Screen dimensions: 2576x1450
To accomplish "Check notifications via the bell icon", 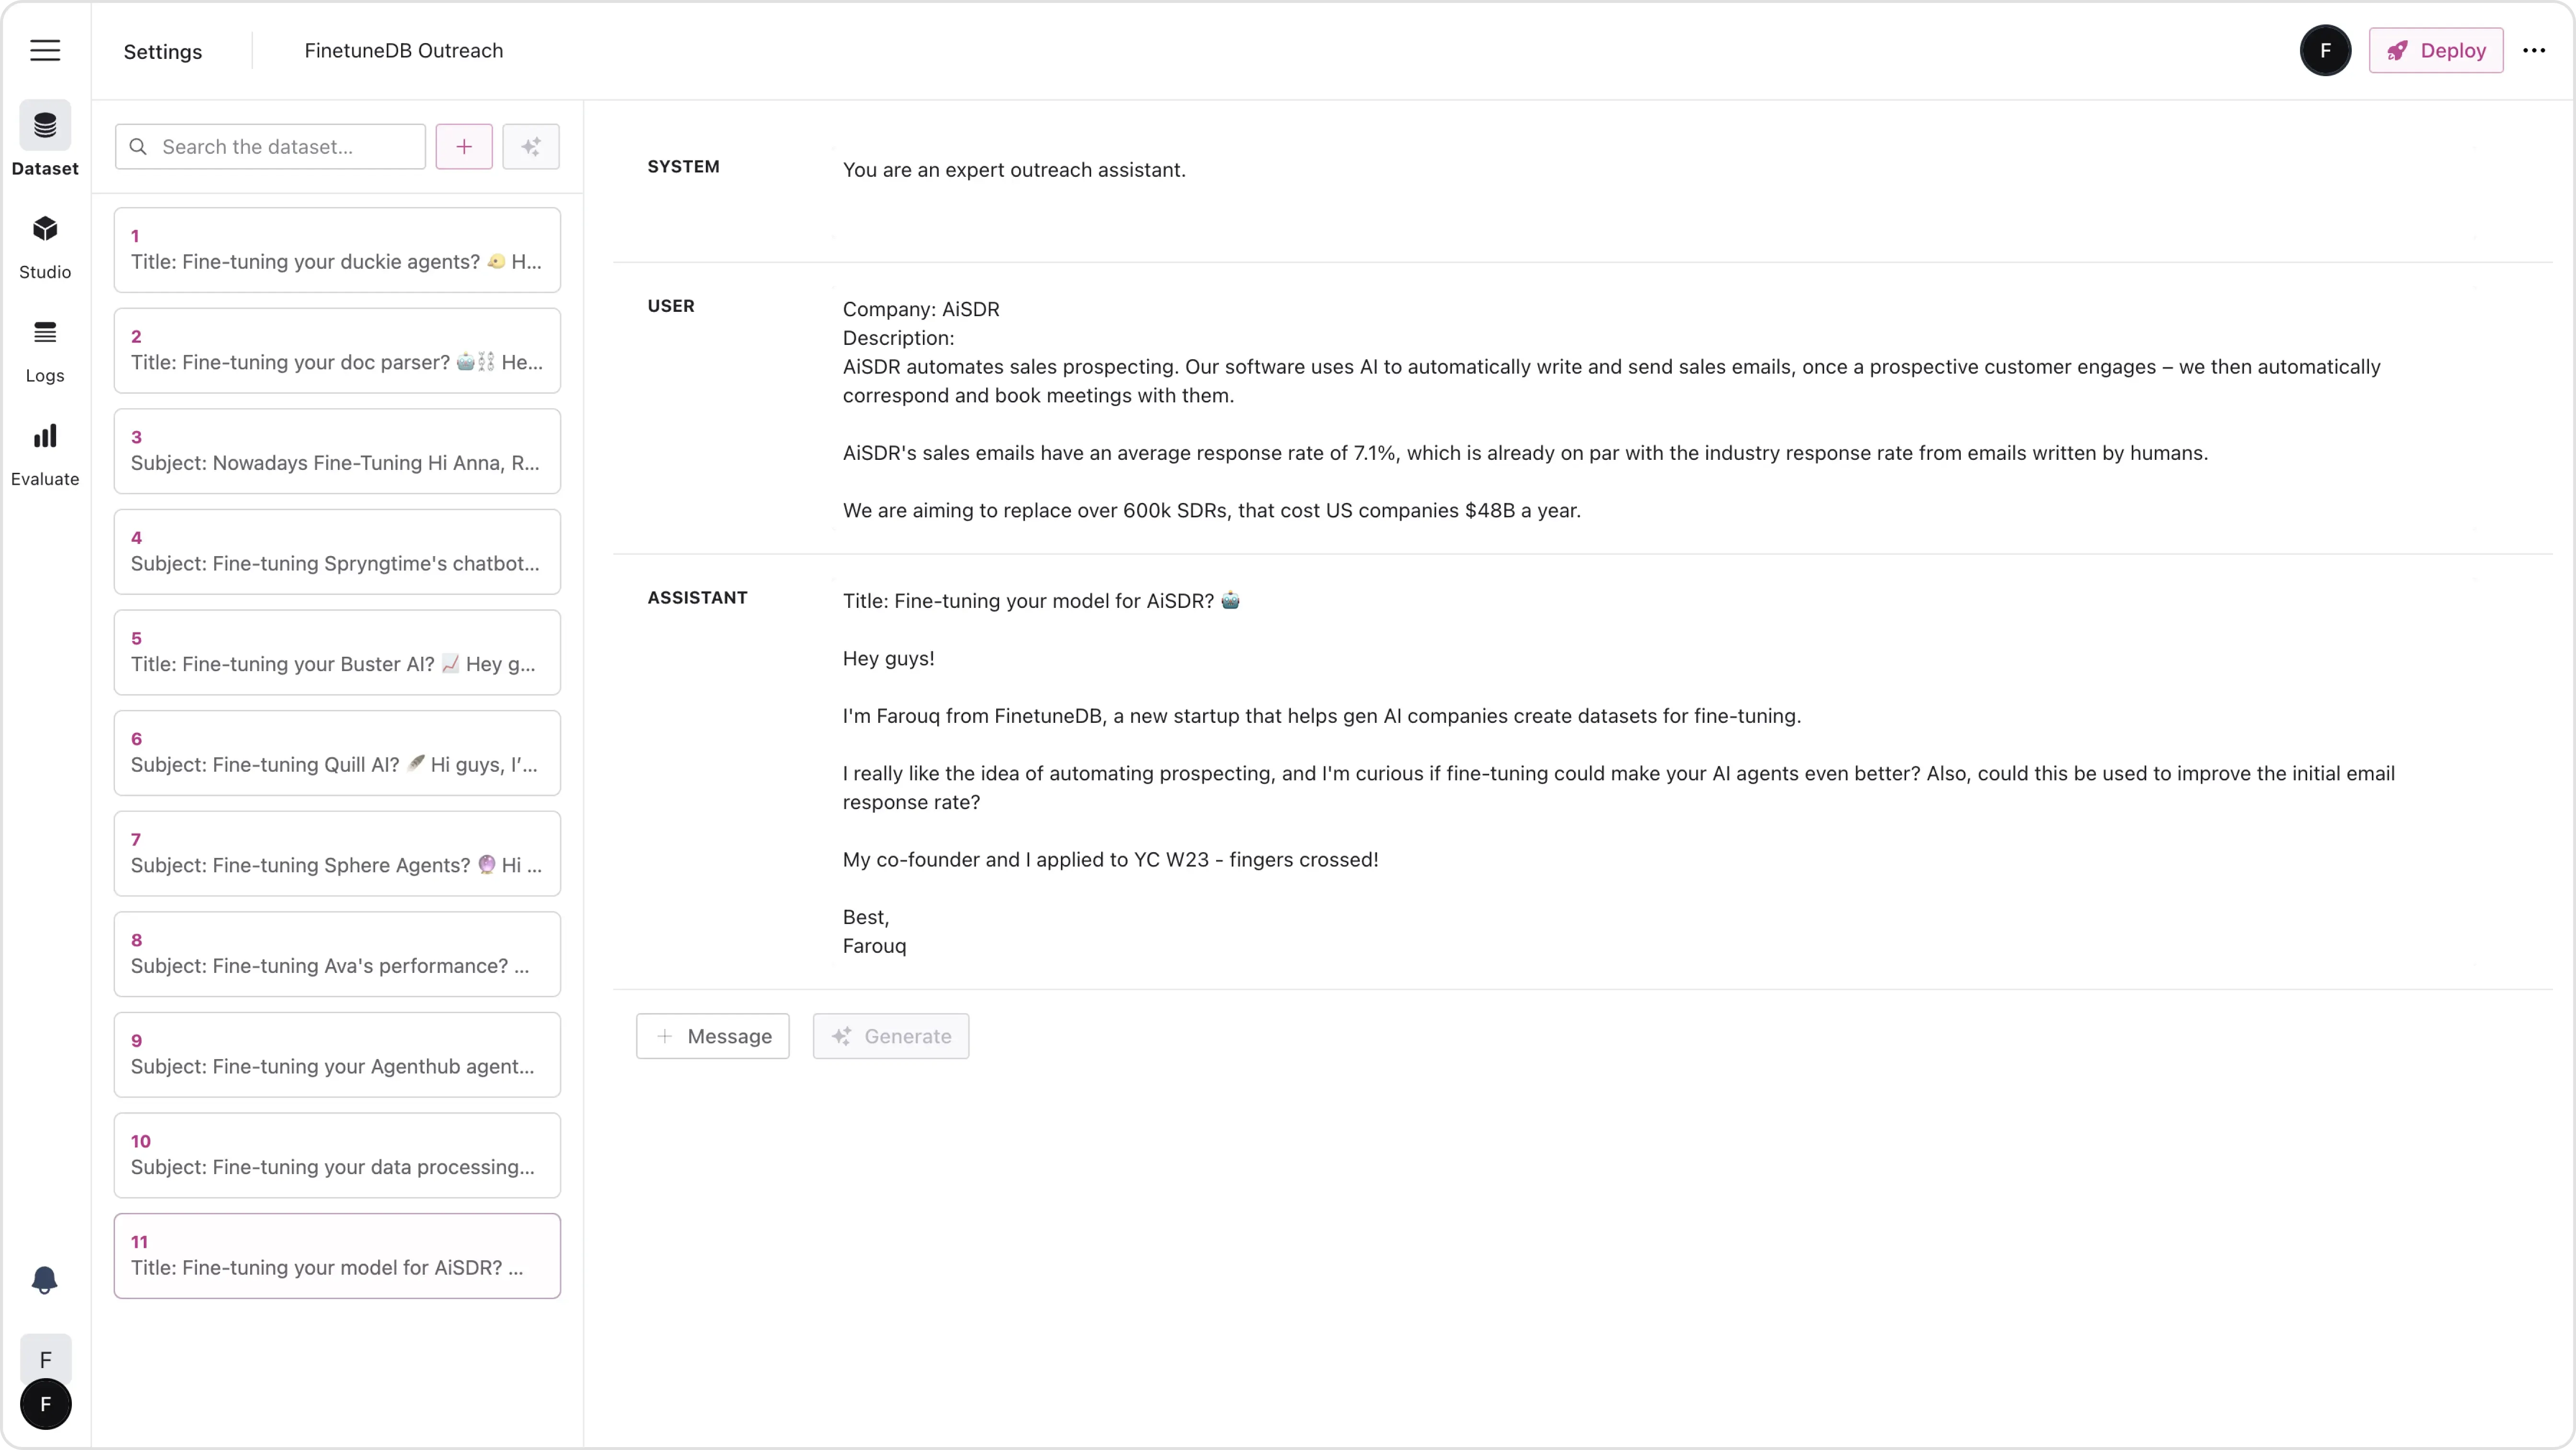I will [45, 1280].
